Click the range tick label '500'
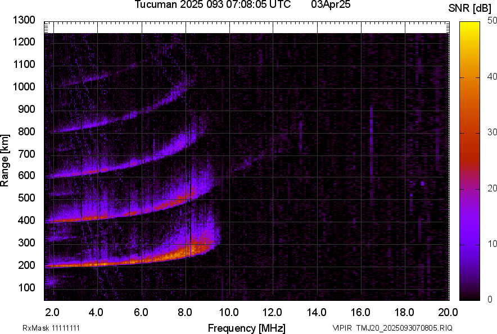 (26, 198)
